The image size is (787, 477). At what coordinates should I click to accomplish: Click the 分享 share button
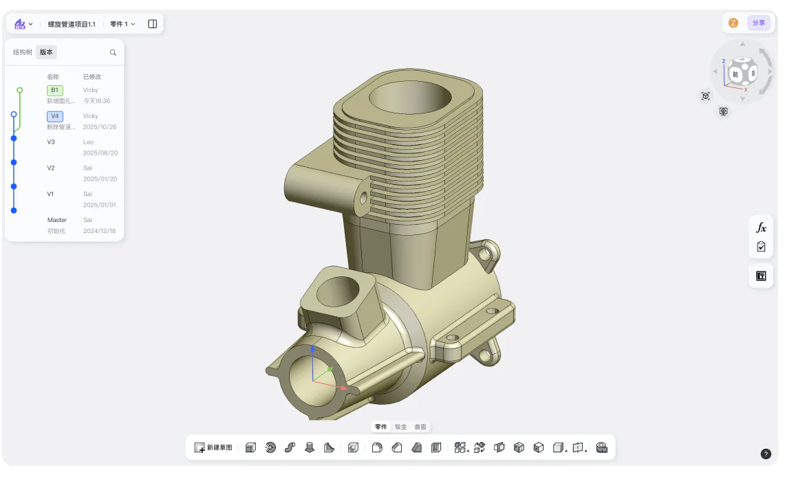point(758,23)
